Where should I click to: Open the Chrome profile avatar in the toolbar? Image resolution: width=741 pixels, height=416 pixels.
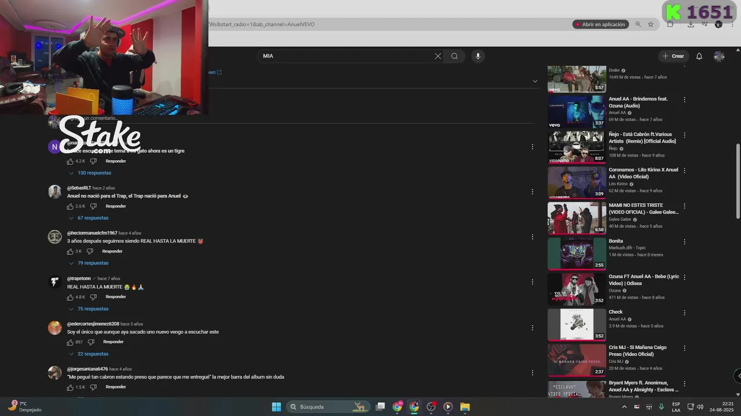pyautogui.click(x=718, y=24)
